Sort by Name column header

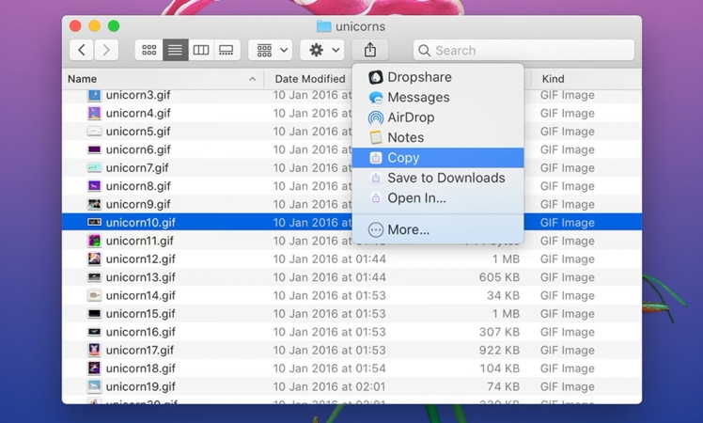(x=83, y=79)
